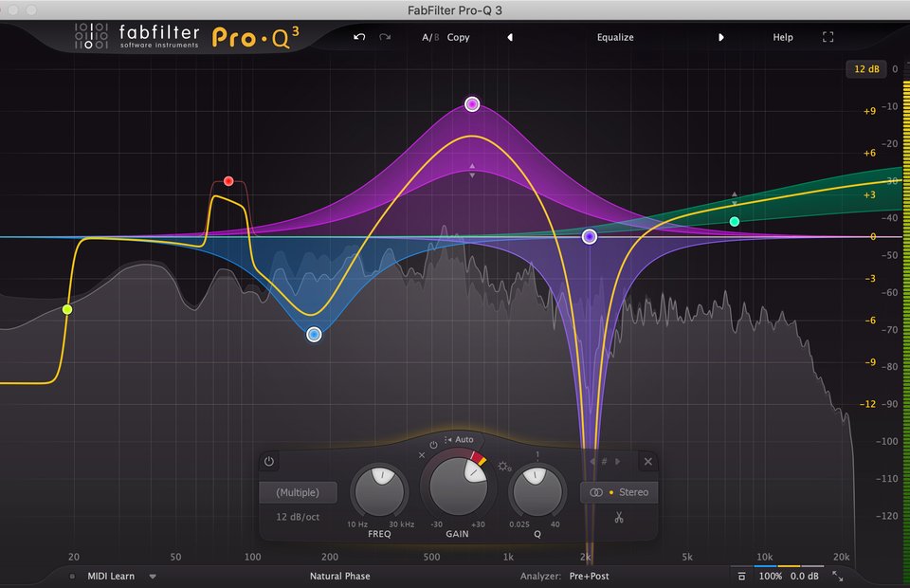Screen dimensions: 910x588
Task: Enter full screen mode
Action: [x=828, y=37]
